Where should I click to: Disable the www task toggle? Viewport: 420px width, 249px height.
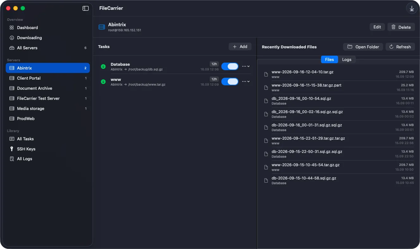[230, 82]
